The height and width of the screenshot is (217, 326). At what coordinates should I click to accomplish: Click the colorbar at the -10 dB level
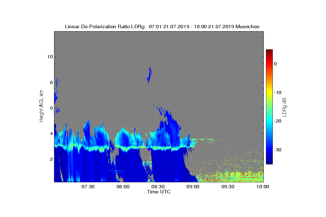pos(269,92)
